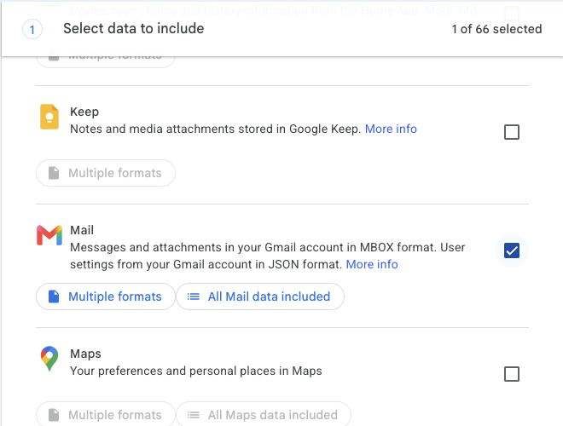563x426 pixels.
Task: Click the Keep title text
Action: [84, 112]
